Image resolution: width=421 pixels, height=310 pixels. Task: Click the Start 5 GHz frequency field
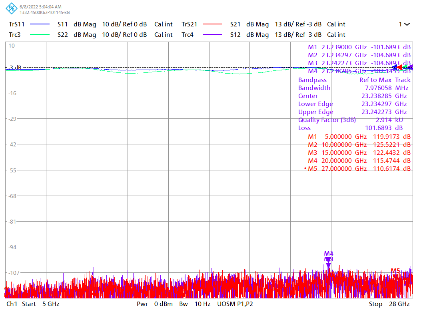(40, 304)
